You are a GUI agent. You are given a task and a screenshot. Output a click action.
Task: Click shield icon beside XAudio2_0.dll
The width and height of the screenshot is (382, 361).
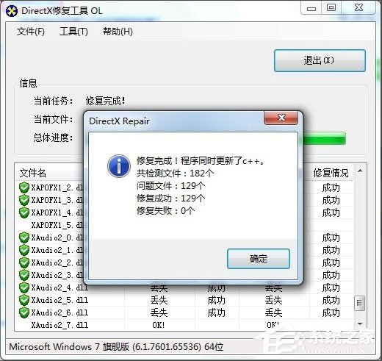pyautogui.click(x=24, y=237)
